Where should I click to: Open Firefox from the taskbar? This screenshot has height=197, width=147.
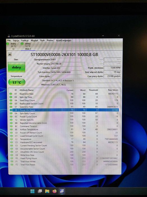[54, 191]
